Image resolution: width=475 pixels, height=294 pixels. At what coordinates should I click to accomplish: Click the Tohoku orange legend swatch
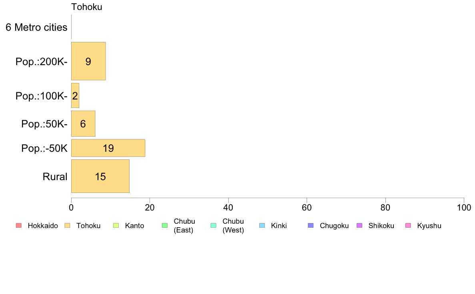[67, 226]
